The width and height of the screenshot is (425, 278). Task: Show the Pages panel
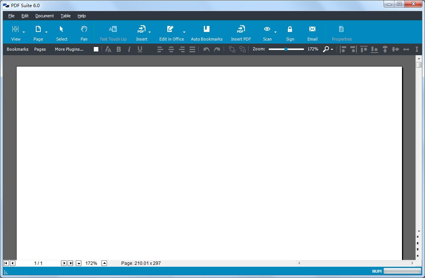[40, 49]
